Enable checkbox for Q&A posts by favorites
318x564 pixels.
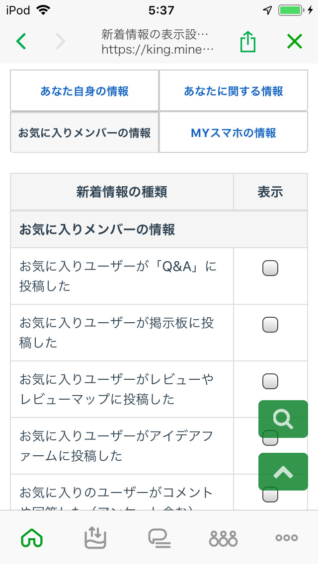click(270, 268)
